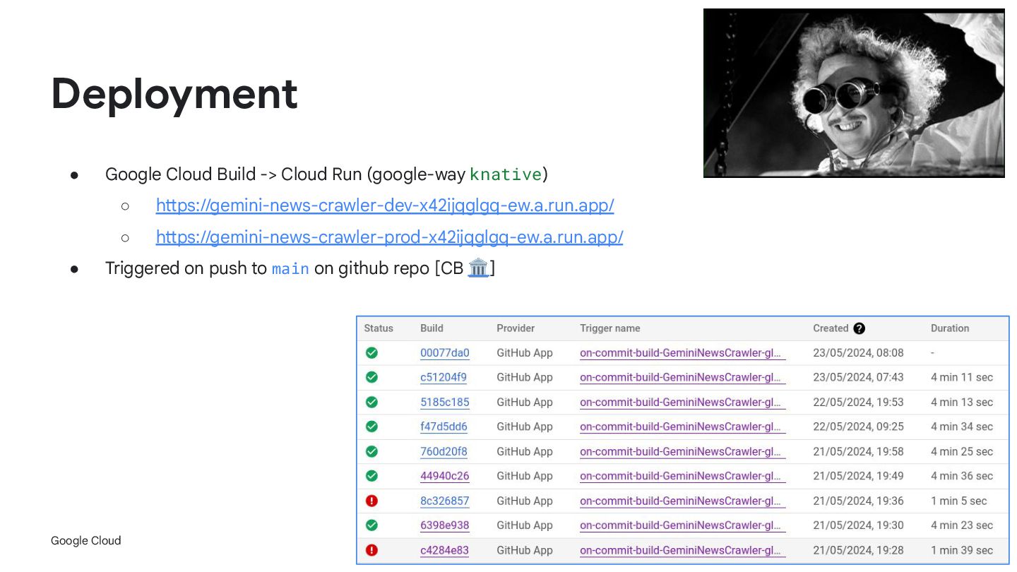This screenshot has width=1017, height=572.
Task: Click the '1 min 5 sec' duration cell
Action: pos(959,501)
